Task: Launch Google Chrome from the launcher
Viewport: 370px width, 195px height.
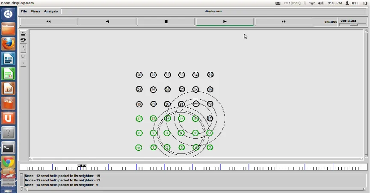Action: point(8,162)
